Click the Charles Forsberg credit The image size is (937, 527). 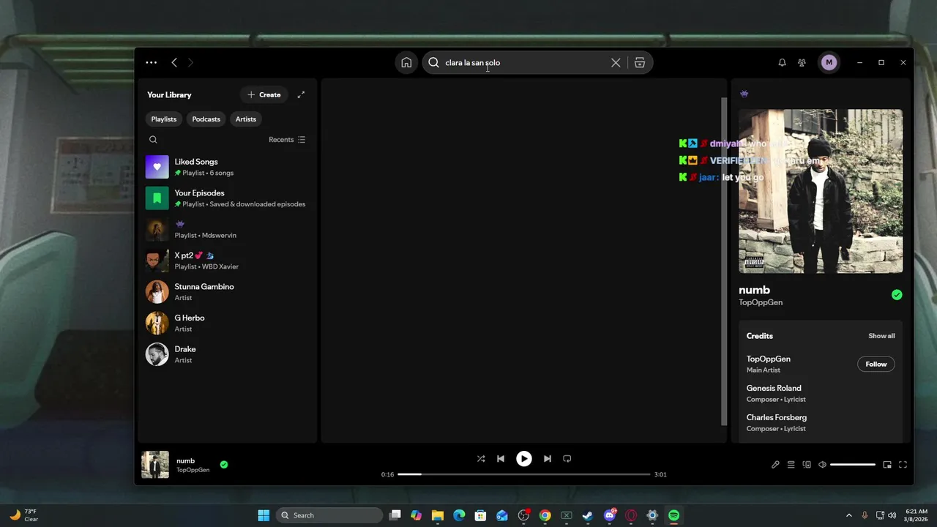click(777, 417)
